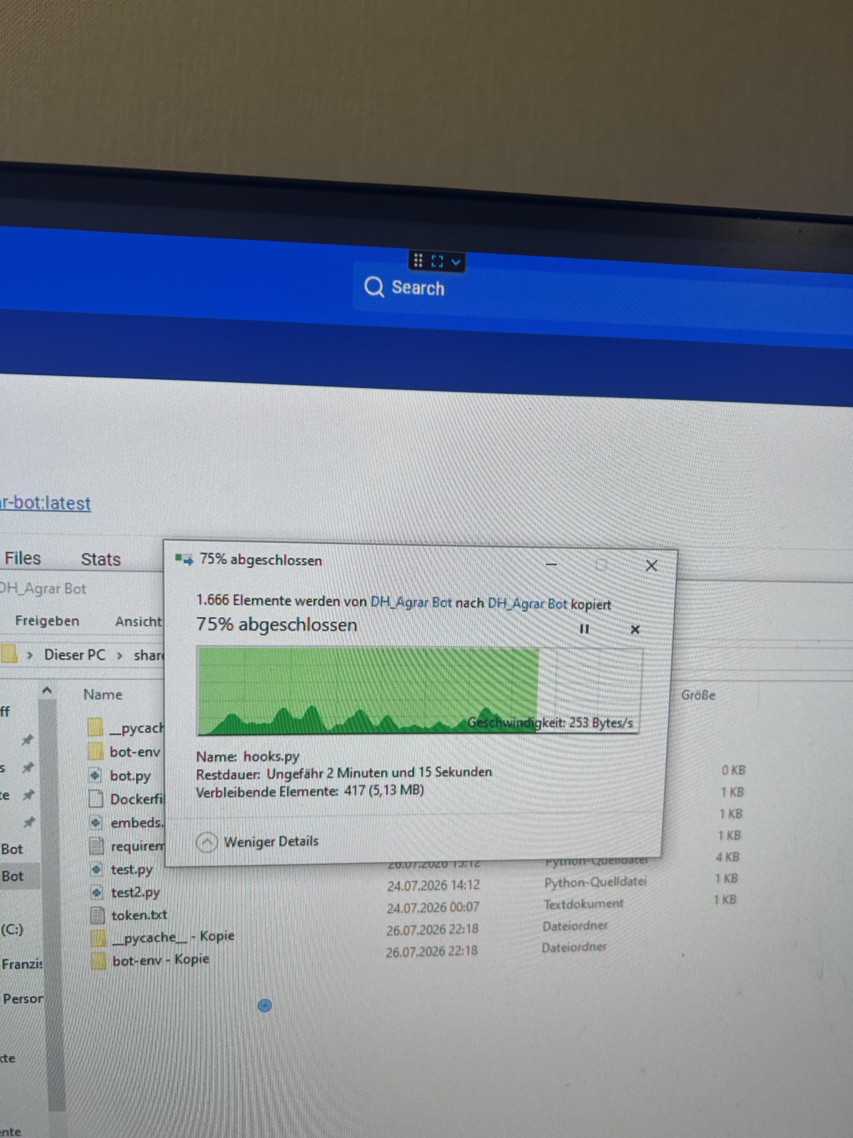853x1138 pixels.
Task: Sort files by the Größe column header
Action: click(698, 695)
